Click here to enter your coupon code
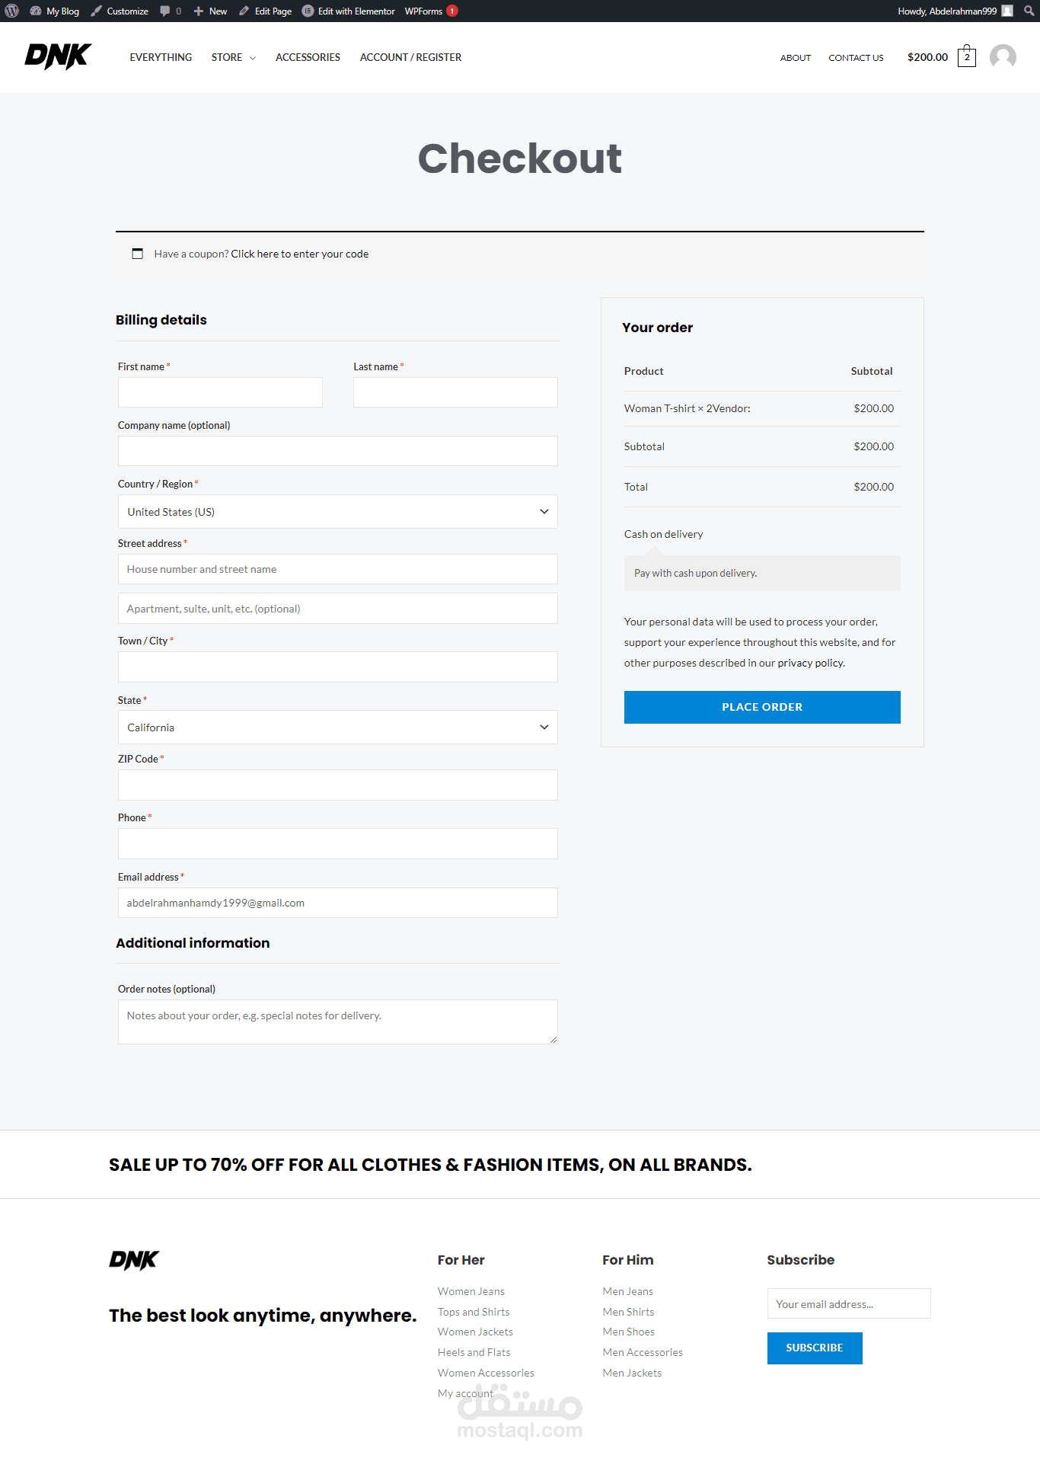The image size is (1040, 1471). pyautogui.click(x=299, y=254)
